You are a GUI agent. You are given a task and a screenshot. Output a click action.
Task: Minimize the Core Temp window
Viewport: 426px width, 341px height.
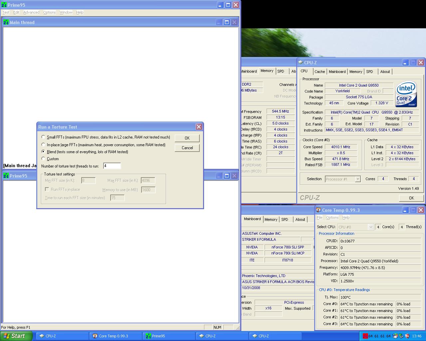pyautogui.click(x=405, y=210)
